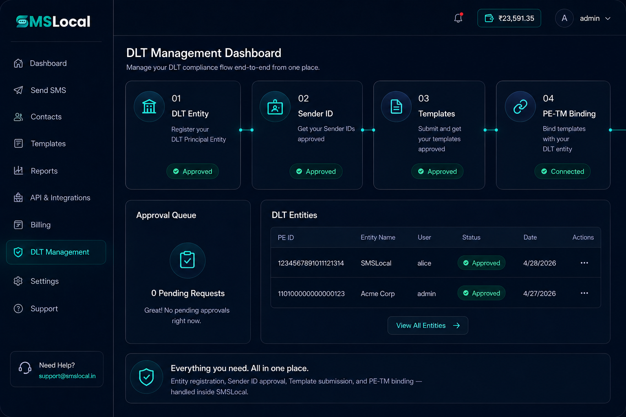Click the Templates step document icon
The image size is (626, 417).
tap(396, 107)
